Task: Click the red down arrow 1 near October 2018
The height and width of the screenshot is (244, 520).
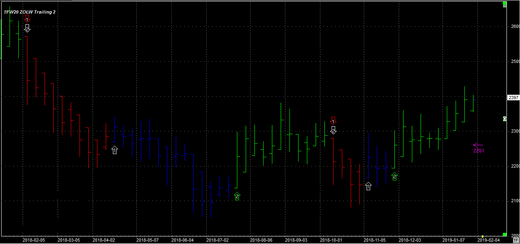Action: click(x=334, y=120)
